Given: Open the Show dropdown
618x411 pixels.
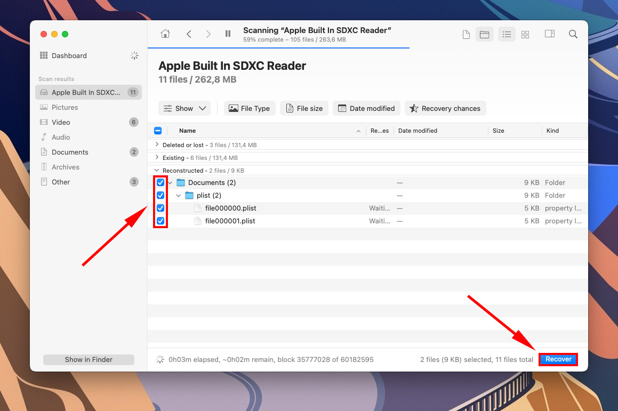Looking at the screenshot, I should coord(184,108).
